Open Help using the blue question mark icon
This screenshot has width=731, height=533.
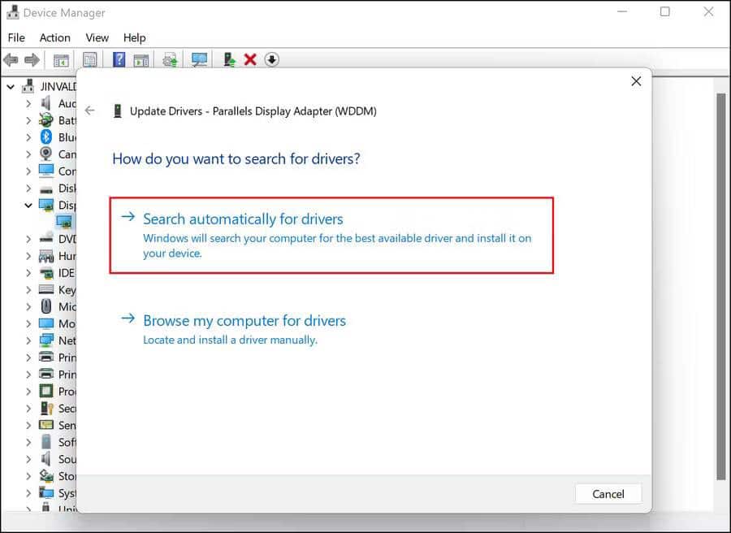point(118,59)
